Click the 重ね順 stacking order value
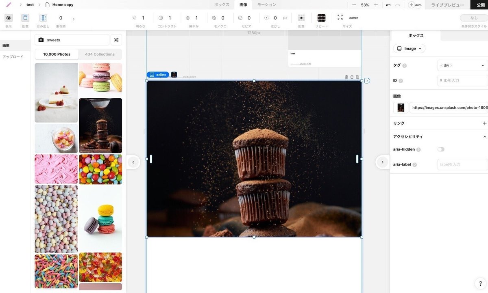Image resolution: width=488 pixels, height=293 pixels. tap(61, 18)
